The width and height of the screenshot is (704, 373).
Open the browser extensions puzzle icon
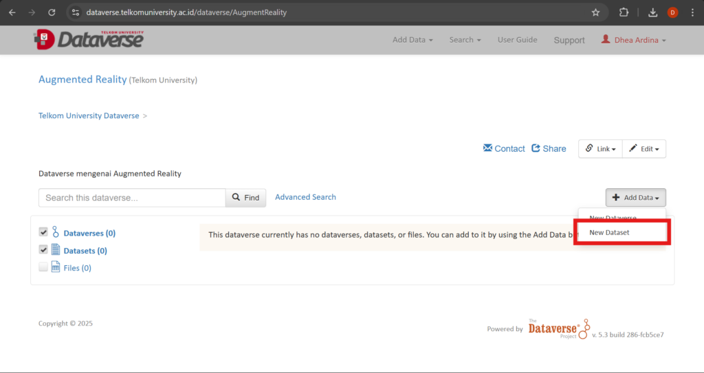click(624, 12)
